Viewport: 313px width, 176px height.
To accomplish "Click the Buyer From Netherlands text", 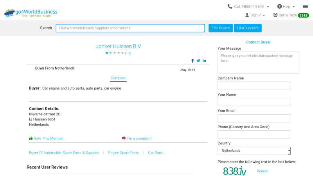I will tap(55, 68).
